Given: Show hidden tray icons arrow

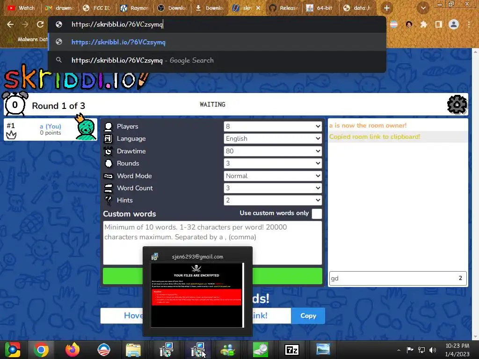Looking at the screenshot, I should (x=399, y=350).
